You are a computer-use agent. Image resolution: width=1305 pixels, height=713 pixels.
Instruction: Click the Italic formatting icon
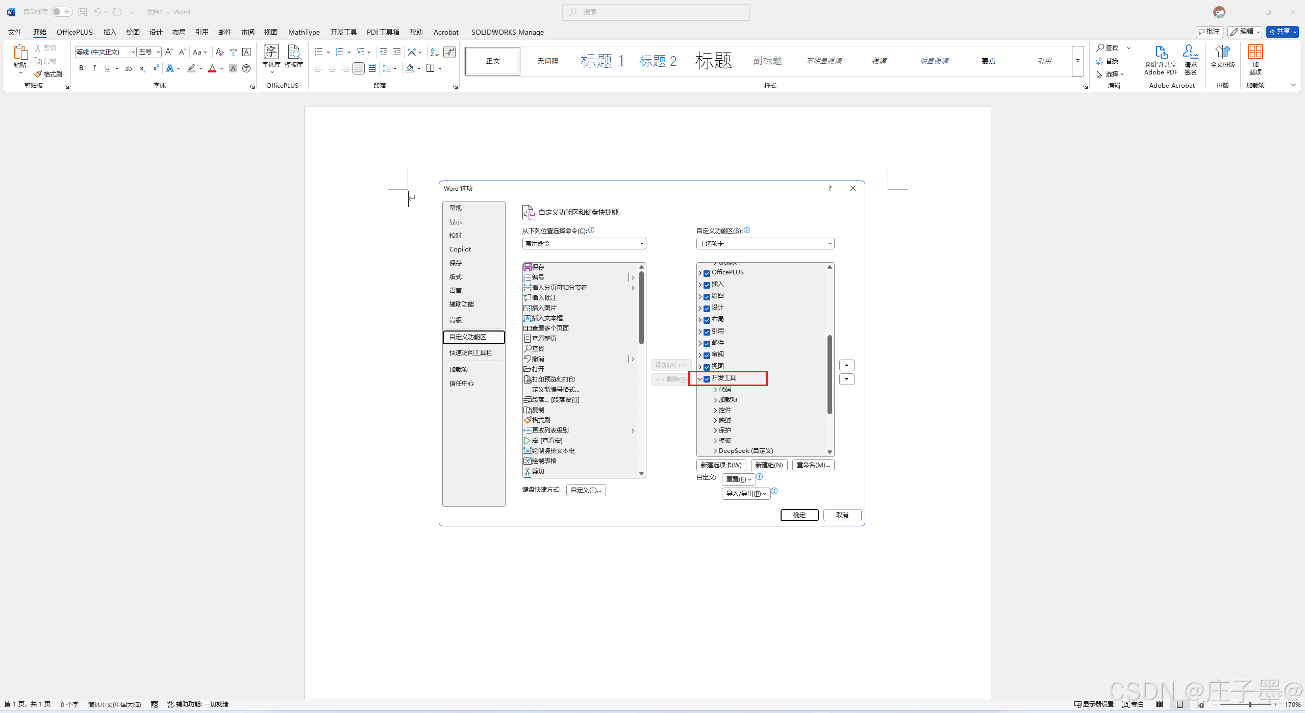94,68
